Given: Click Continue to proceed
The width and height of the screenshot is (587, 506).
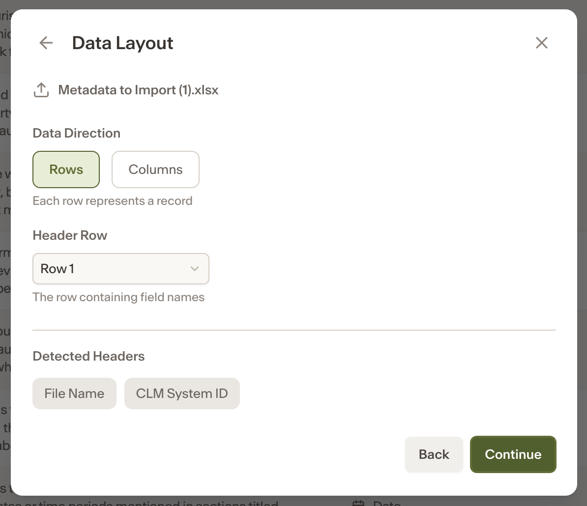Looking at the screenshot, I should [x=513, y=454].
